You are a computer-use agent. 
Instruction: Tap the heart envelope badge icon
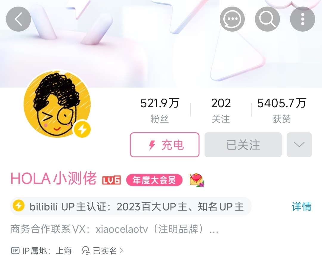[197, 180]
